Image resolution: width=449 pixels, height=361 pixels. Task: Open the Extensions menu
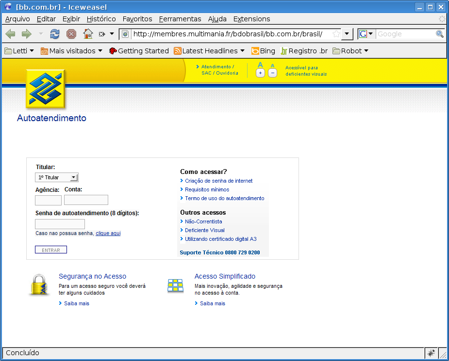[x=252, y=19]
